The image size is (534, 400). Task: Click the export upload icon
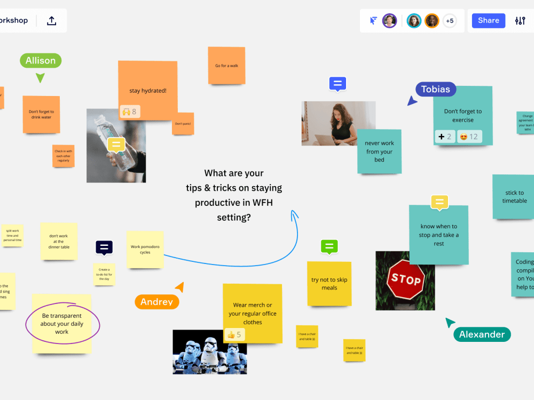pyautogui.click(x=51, y=21)
